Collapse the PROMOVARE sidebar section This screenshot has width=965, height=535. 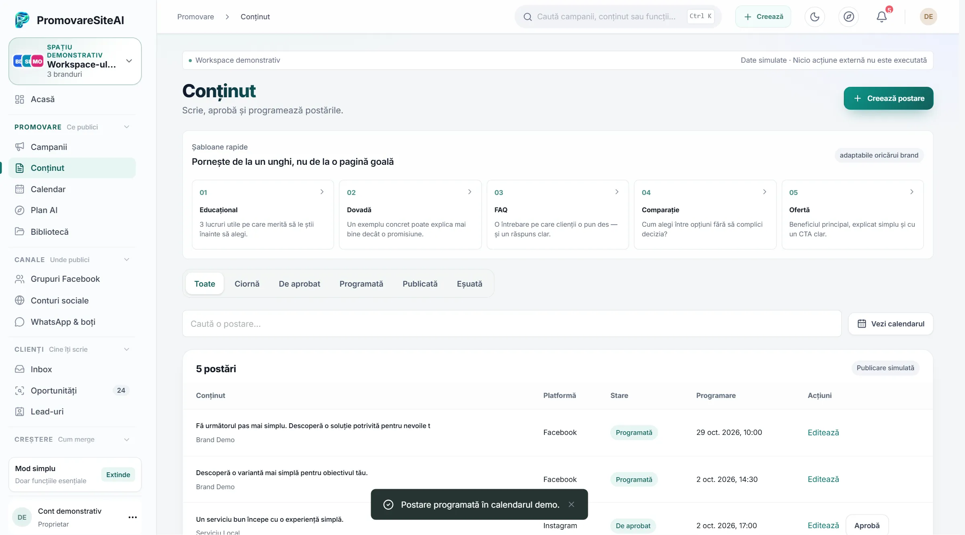127,127
